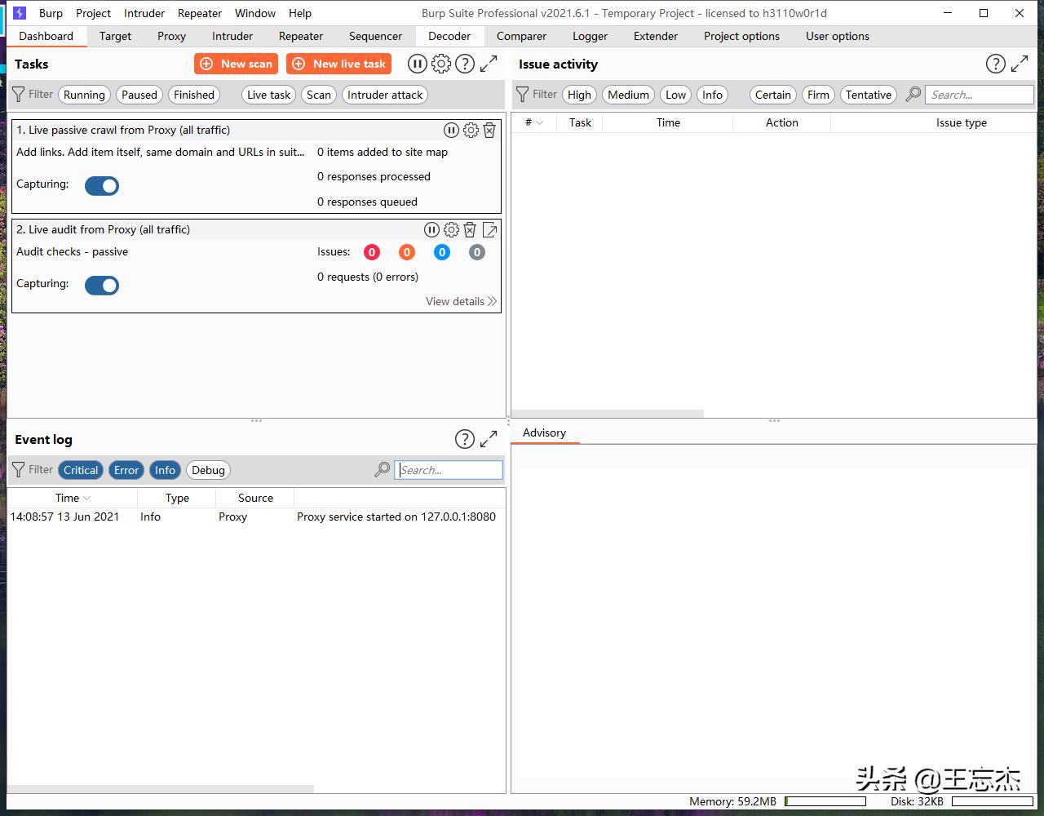Switch to the Extender tab
Viewport: 1044px width, 816px height.
656,36
